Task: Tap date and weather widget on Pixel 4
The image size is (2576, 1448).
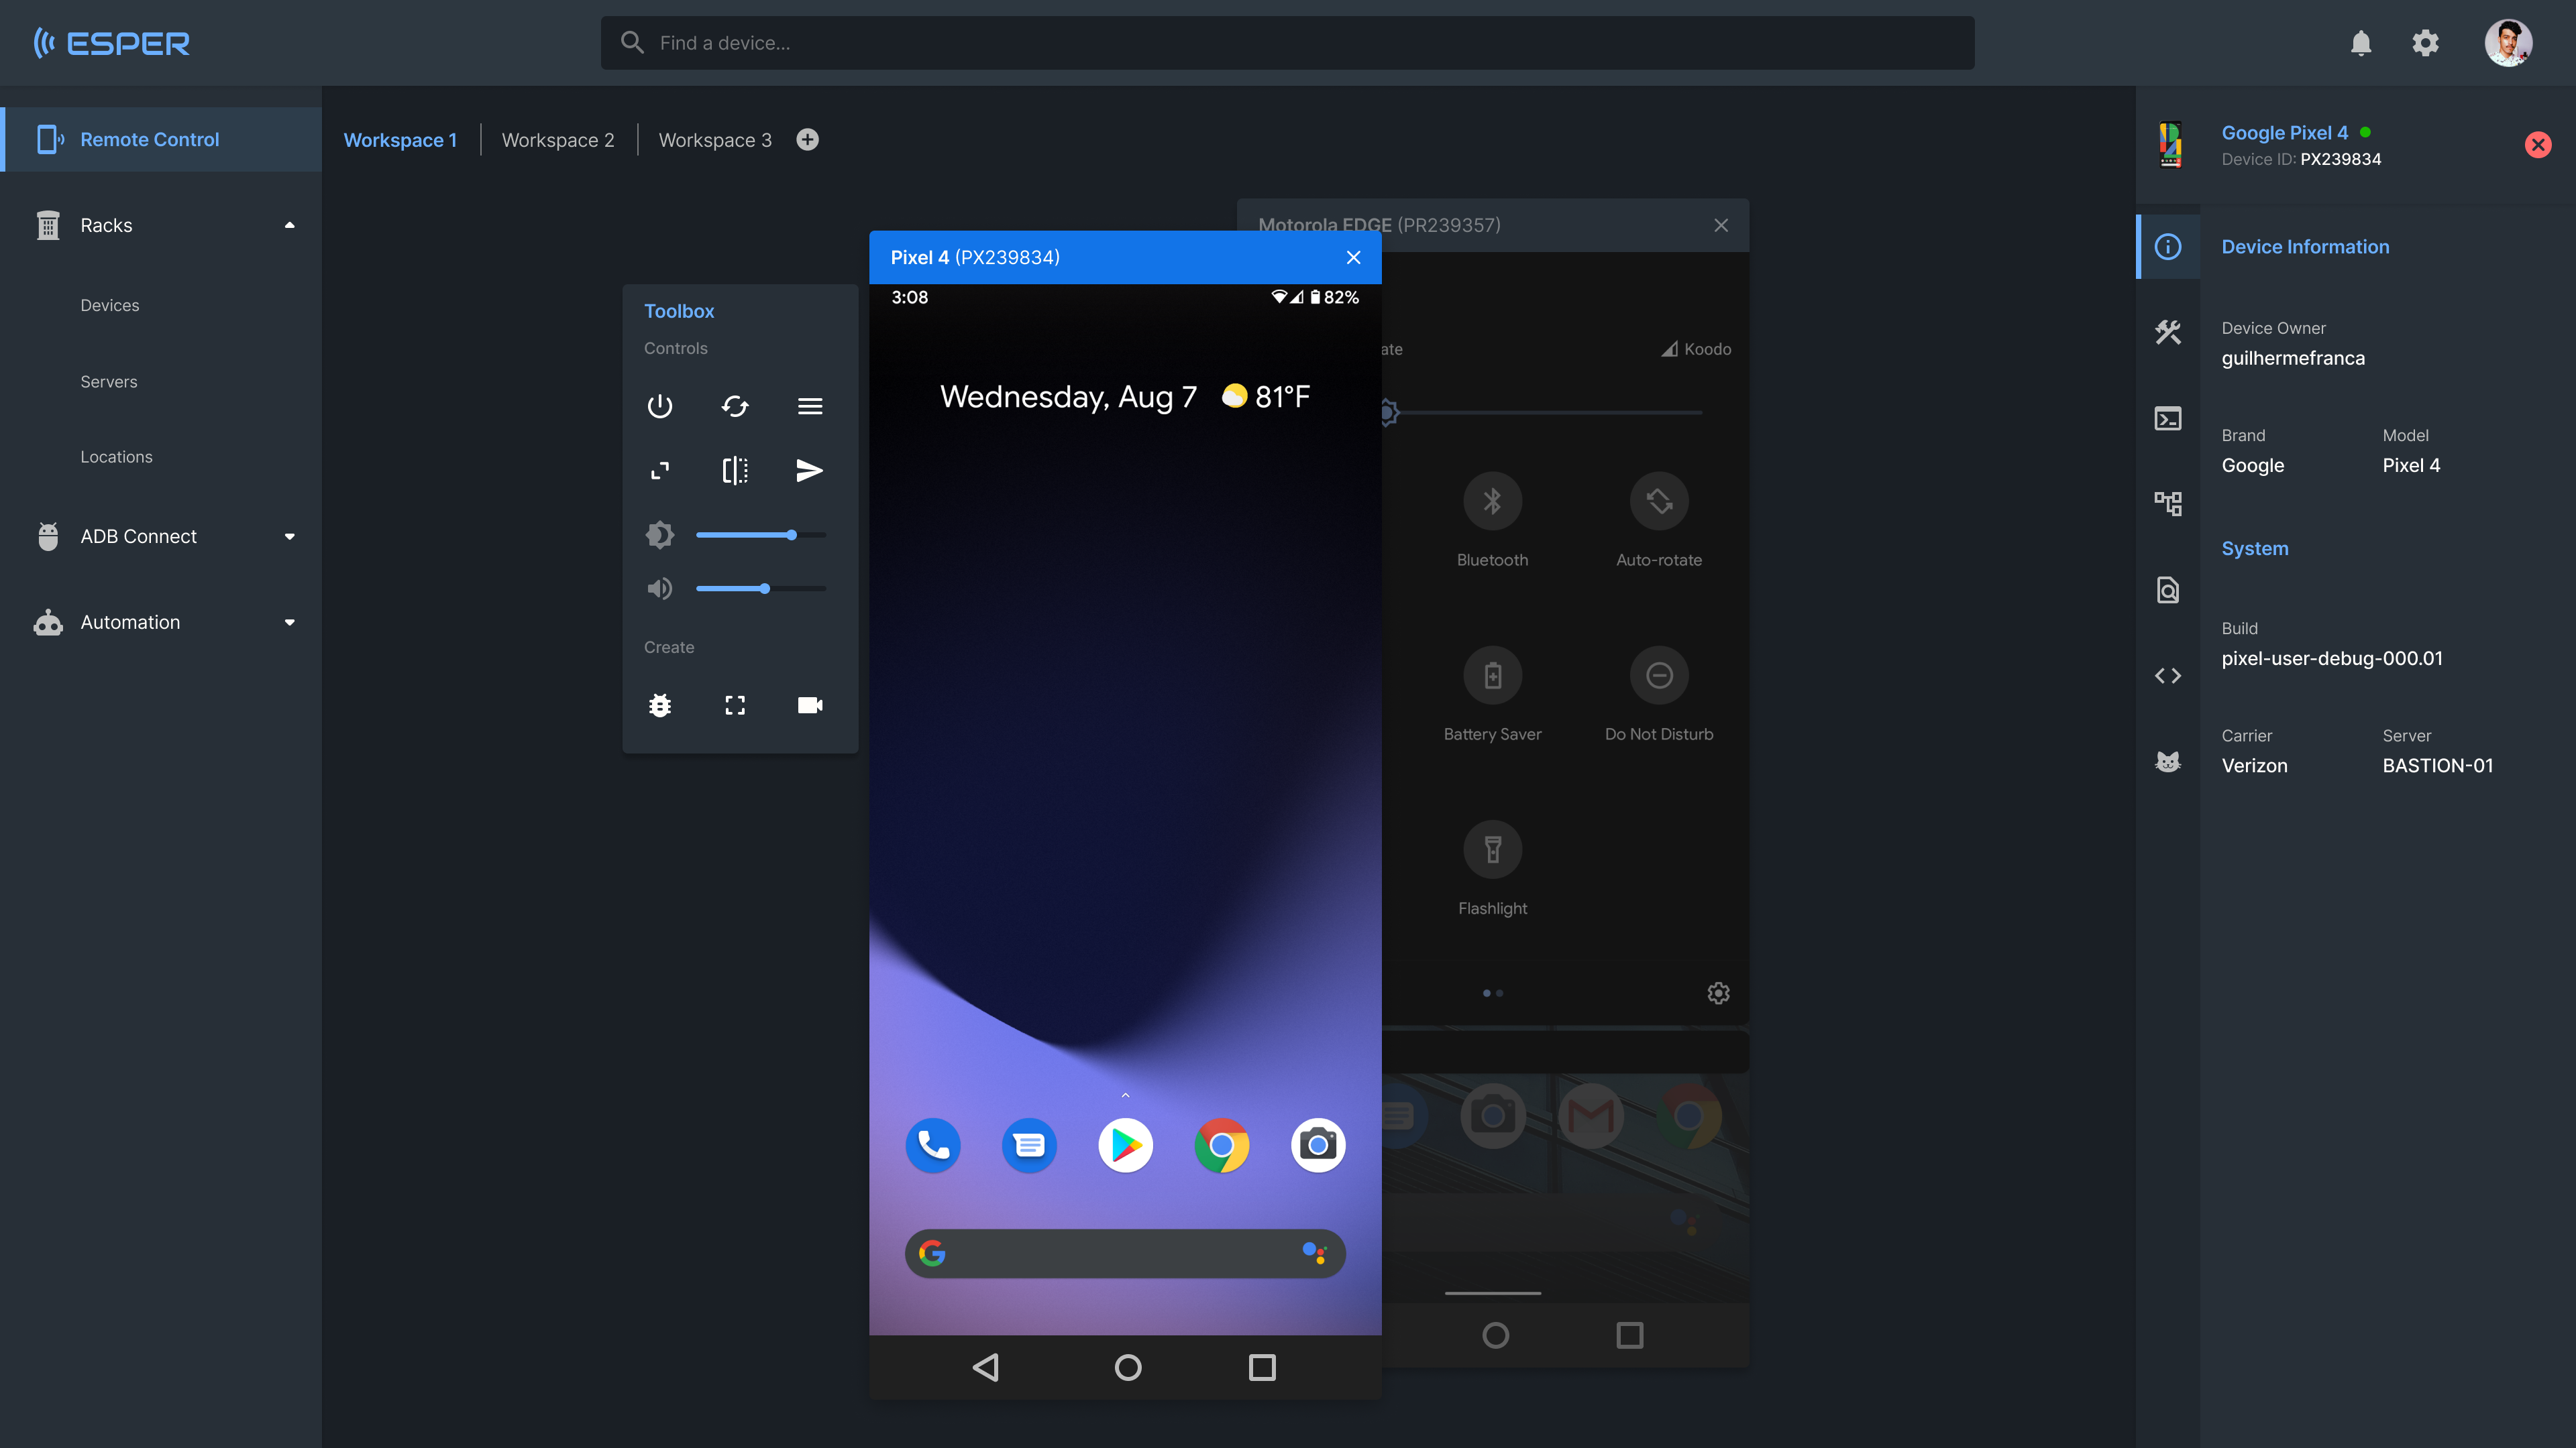Action: pos(1125,397)
